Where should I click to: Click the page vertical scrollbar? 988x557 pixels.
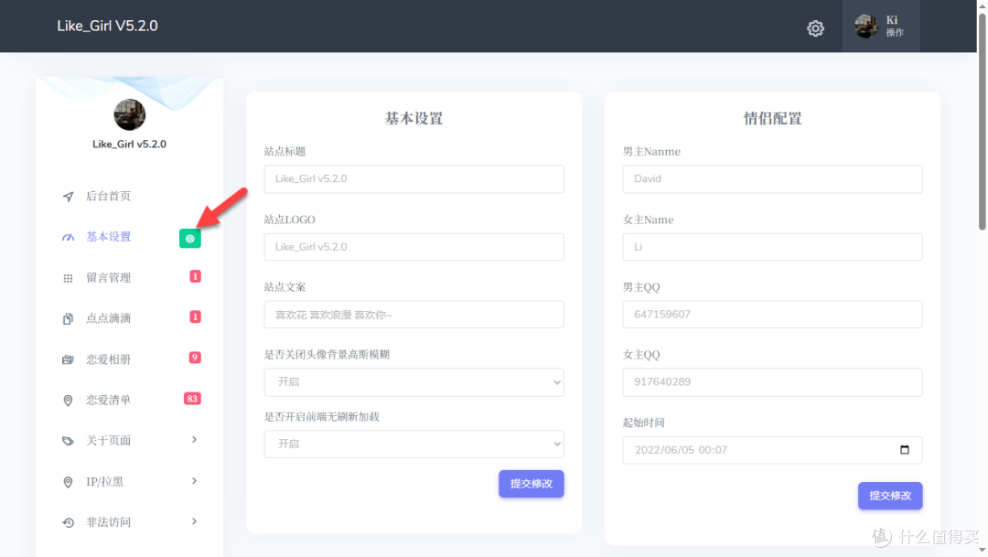pos(983,120)
